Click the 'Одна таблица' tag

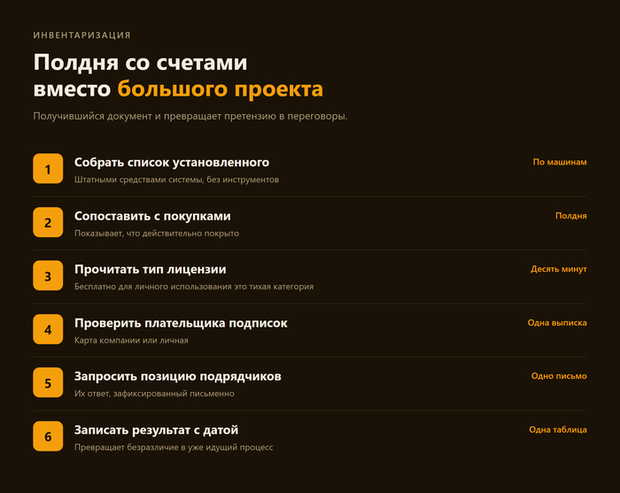click(557, 430)
